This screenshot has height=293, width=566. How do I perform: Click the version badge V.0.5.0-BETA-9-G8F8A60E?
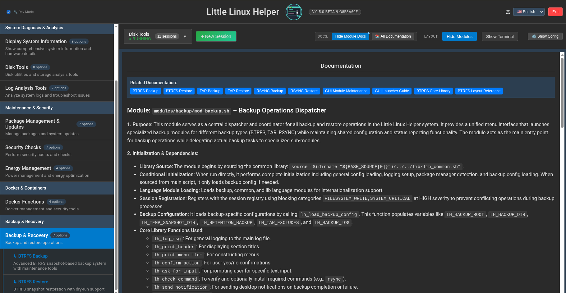coord(335,12)
